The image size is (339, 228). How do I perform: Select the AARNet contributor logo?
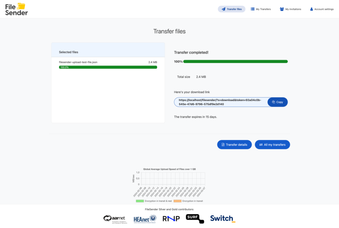[x=115, y=219]
